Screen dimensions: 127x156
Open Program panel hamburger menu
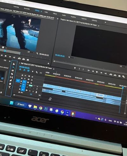[99, 26]
